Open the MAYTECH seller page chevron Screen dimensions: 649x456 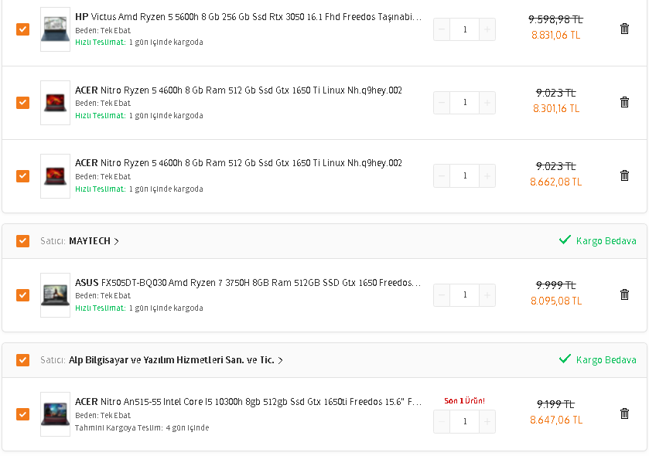click(x=116, y=241)
